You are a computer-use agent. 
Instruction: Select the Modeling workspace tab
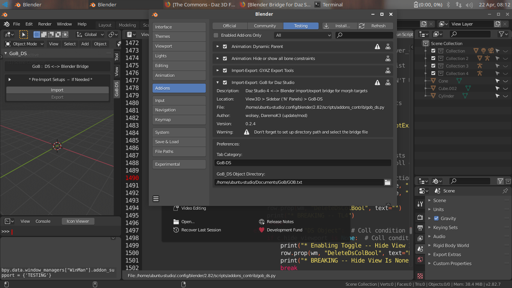coord(127,25)
